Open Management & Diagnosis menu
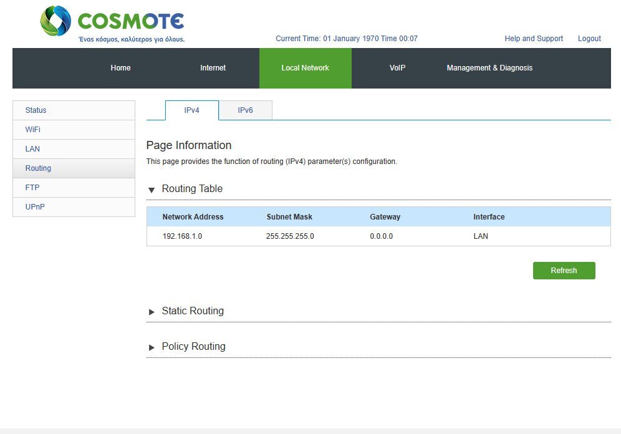The height and width of the screenshot is (434, 621). tap(489, 68)
